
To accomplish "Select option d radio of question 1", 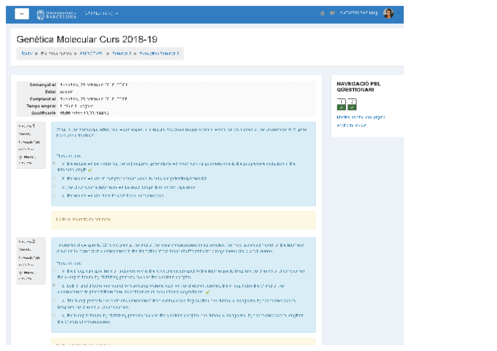I will [x=54, y=196].
